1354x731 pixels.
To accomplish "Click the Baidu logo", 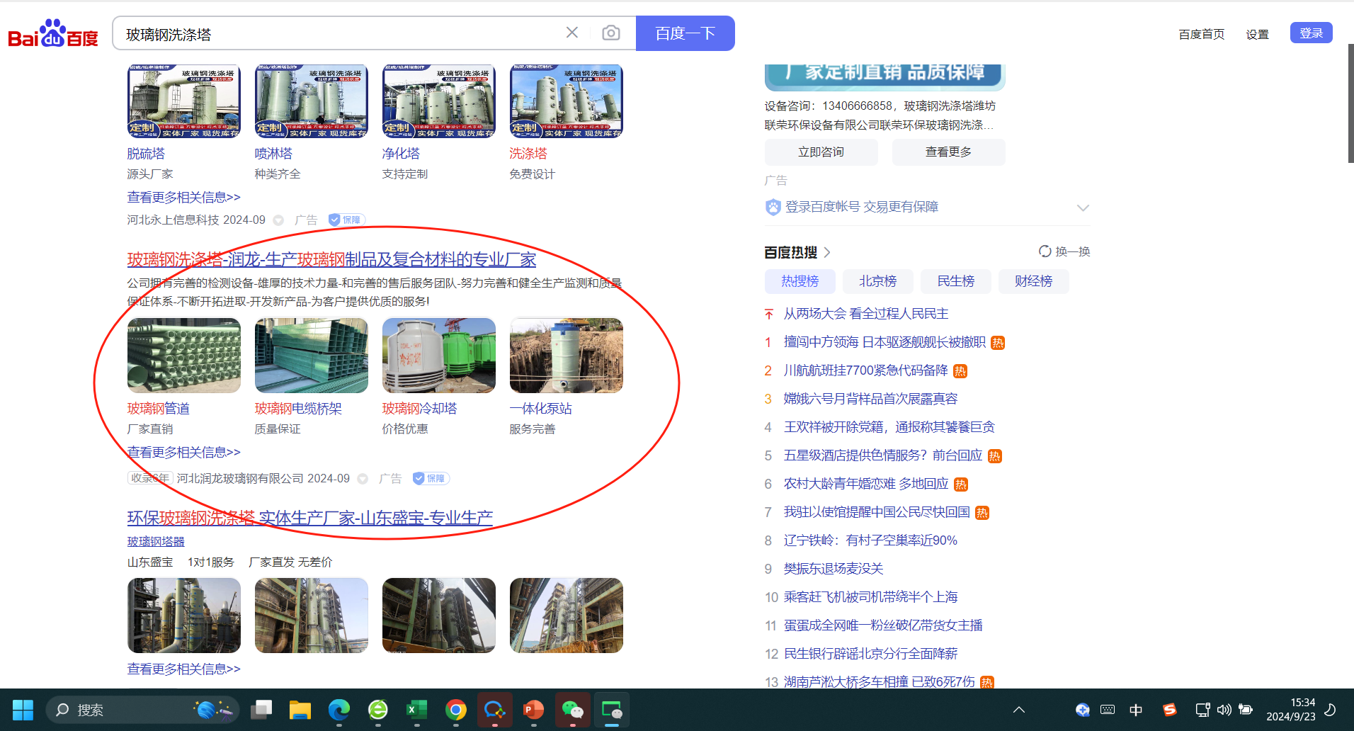I will pos(53,33).
